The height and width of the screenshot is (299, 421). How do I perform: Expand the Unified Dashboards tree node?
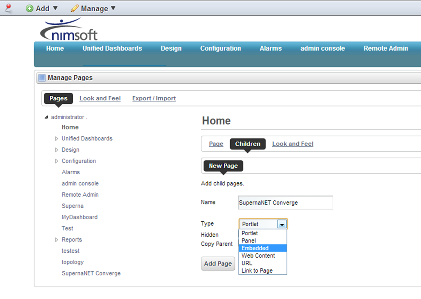tap(57, 139)
